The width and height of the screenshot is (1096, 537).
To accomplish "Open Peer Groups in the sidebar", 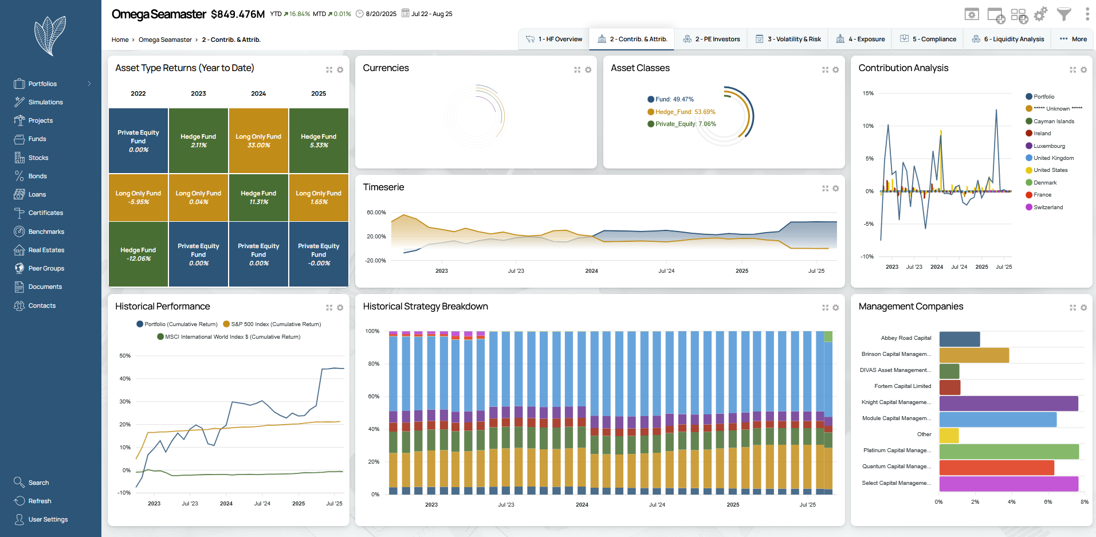I will [x=46, y=268].
